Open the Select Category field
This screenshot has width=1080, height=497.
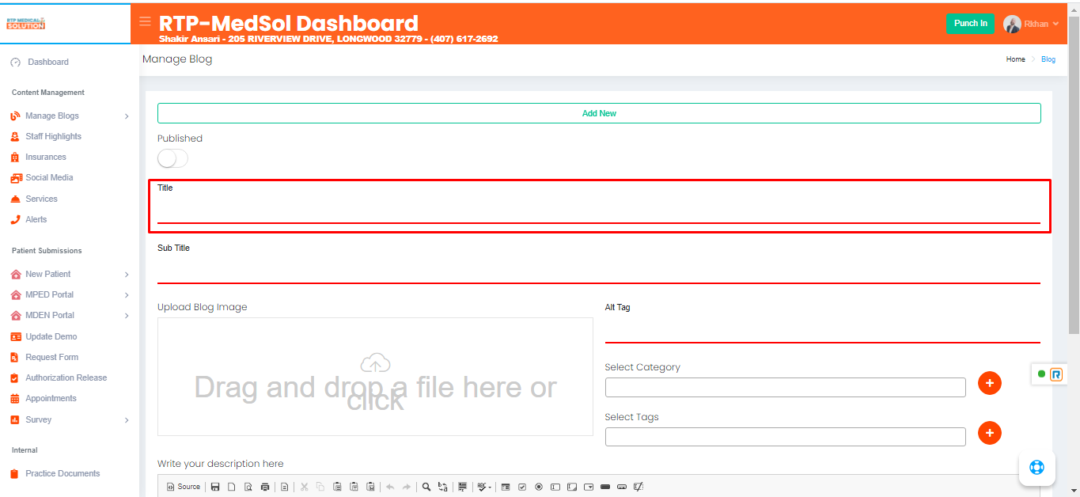785,387
